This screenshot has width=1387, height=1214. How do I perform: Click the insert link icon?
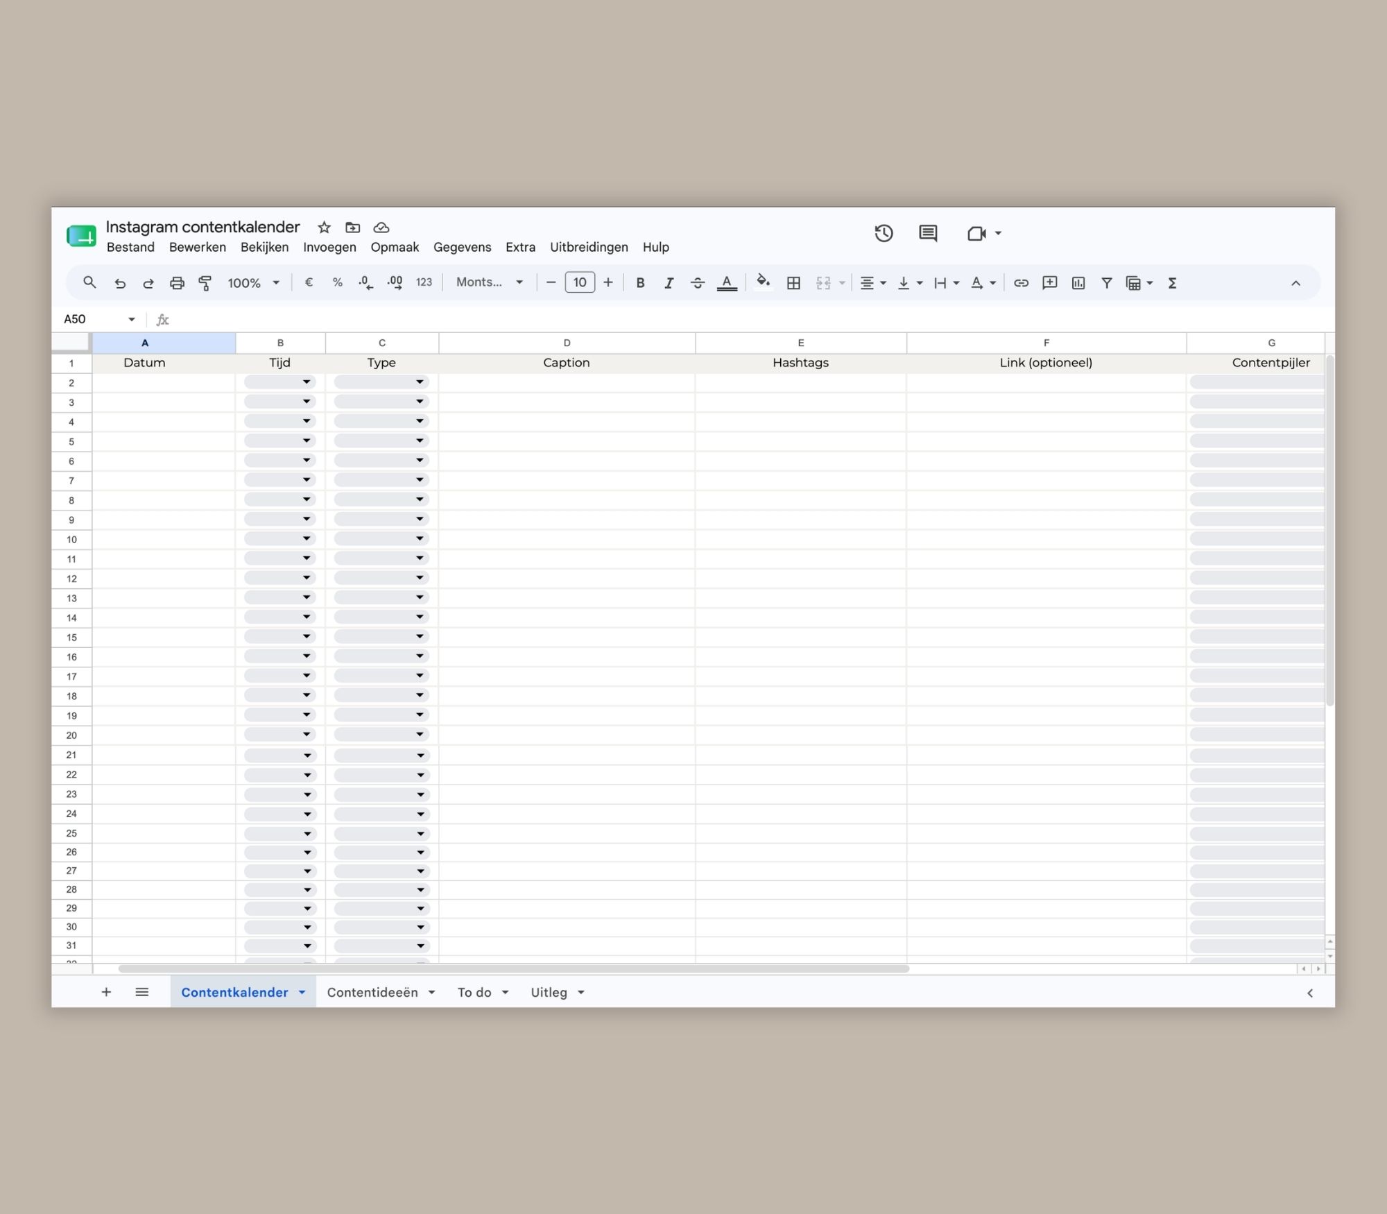pyautogui.click(x=1021, y=283)
